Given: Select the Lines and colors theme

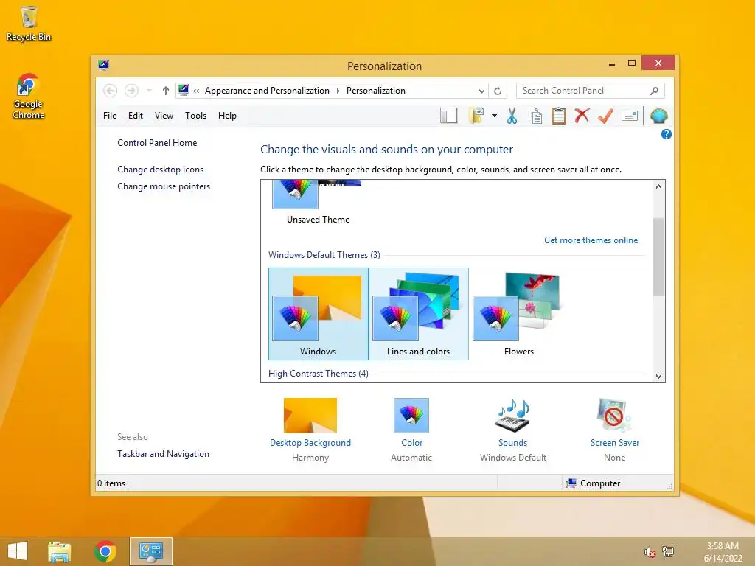Looking at the screenshot, I should (419, 314).
